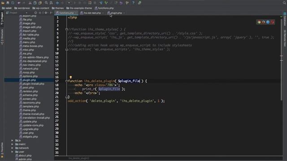The height and width of the screenshot is (161, 287).
Task: Click the Cut scissors icon
Action: (30, 3)
